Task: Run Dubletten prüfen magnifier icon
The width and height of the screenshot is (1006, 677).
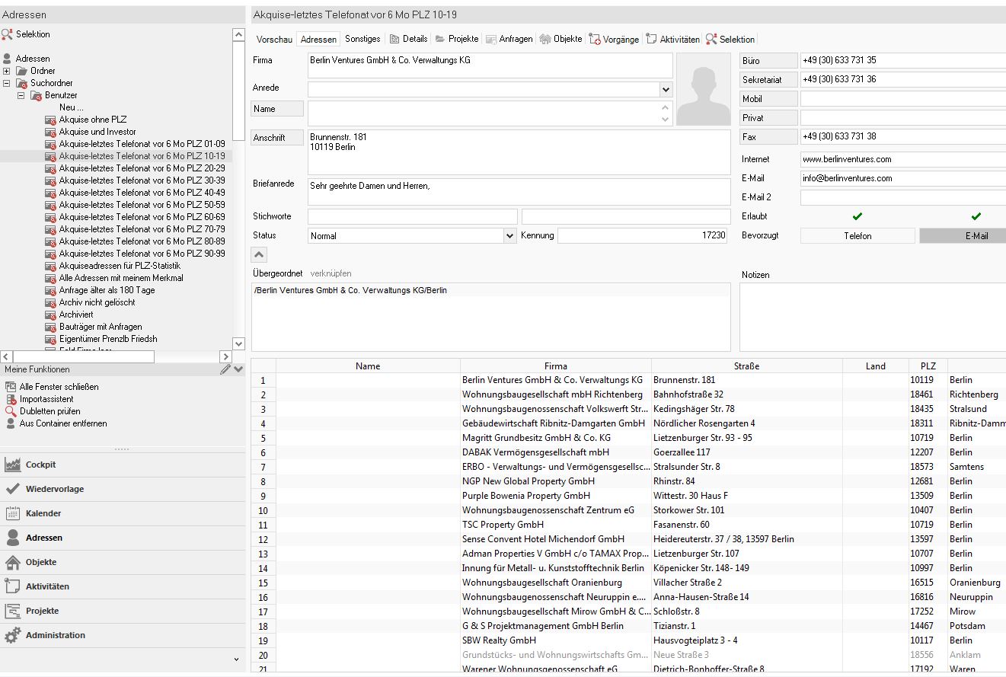Action: (11, 411)
